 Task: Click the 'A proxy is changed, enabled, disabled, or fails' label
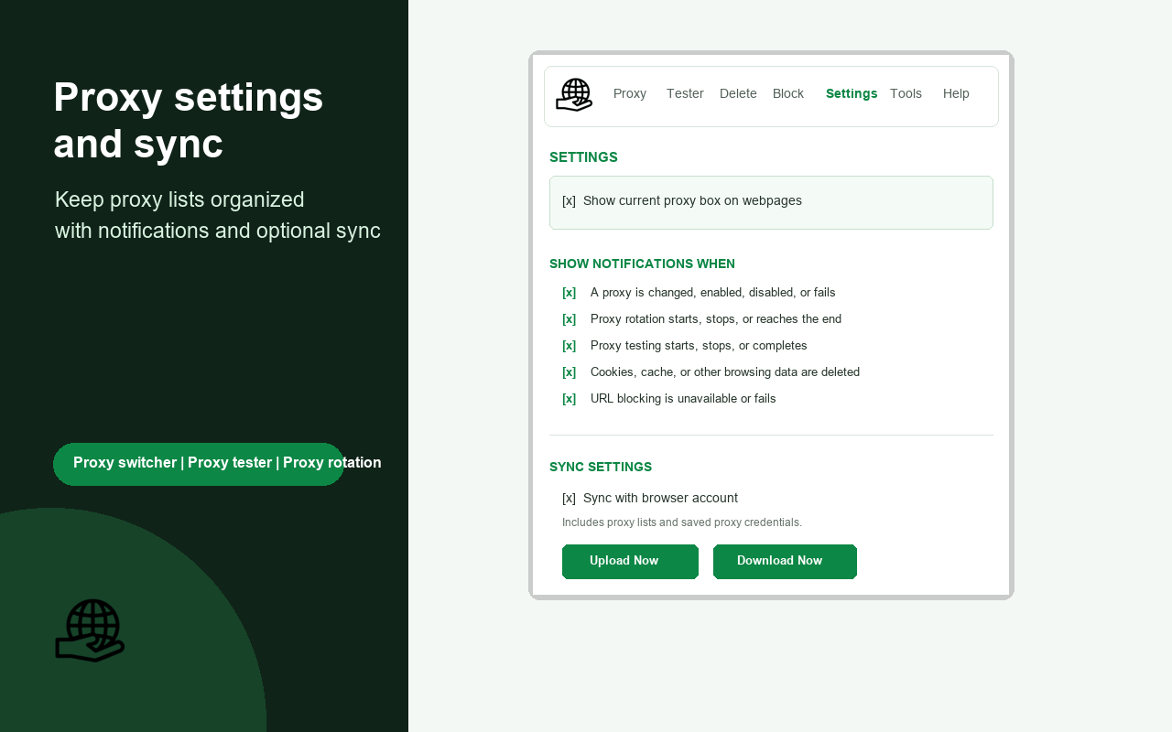[x=713, y=293]
